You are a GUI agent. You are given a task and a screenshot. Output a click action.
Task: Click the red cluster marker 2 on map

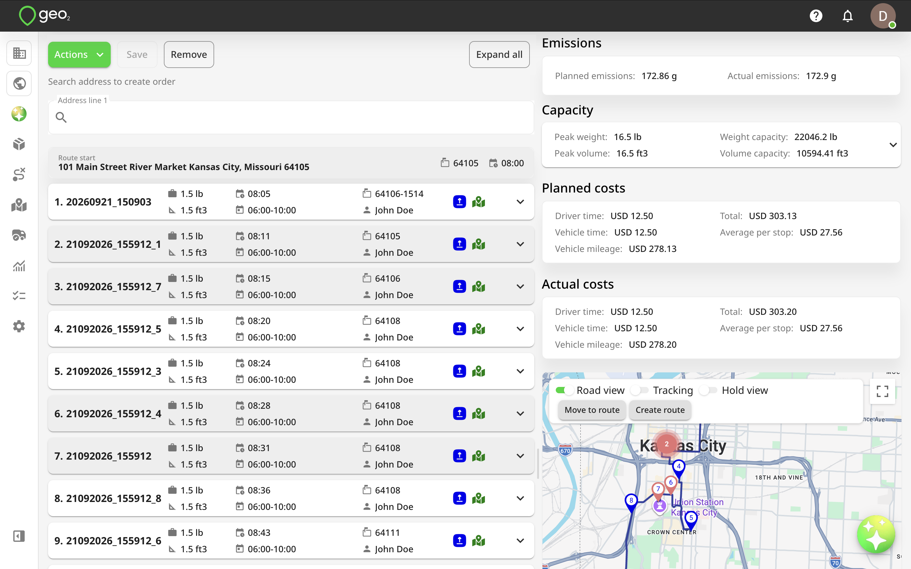[x=666, y=444]
